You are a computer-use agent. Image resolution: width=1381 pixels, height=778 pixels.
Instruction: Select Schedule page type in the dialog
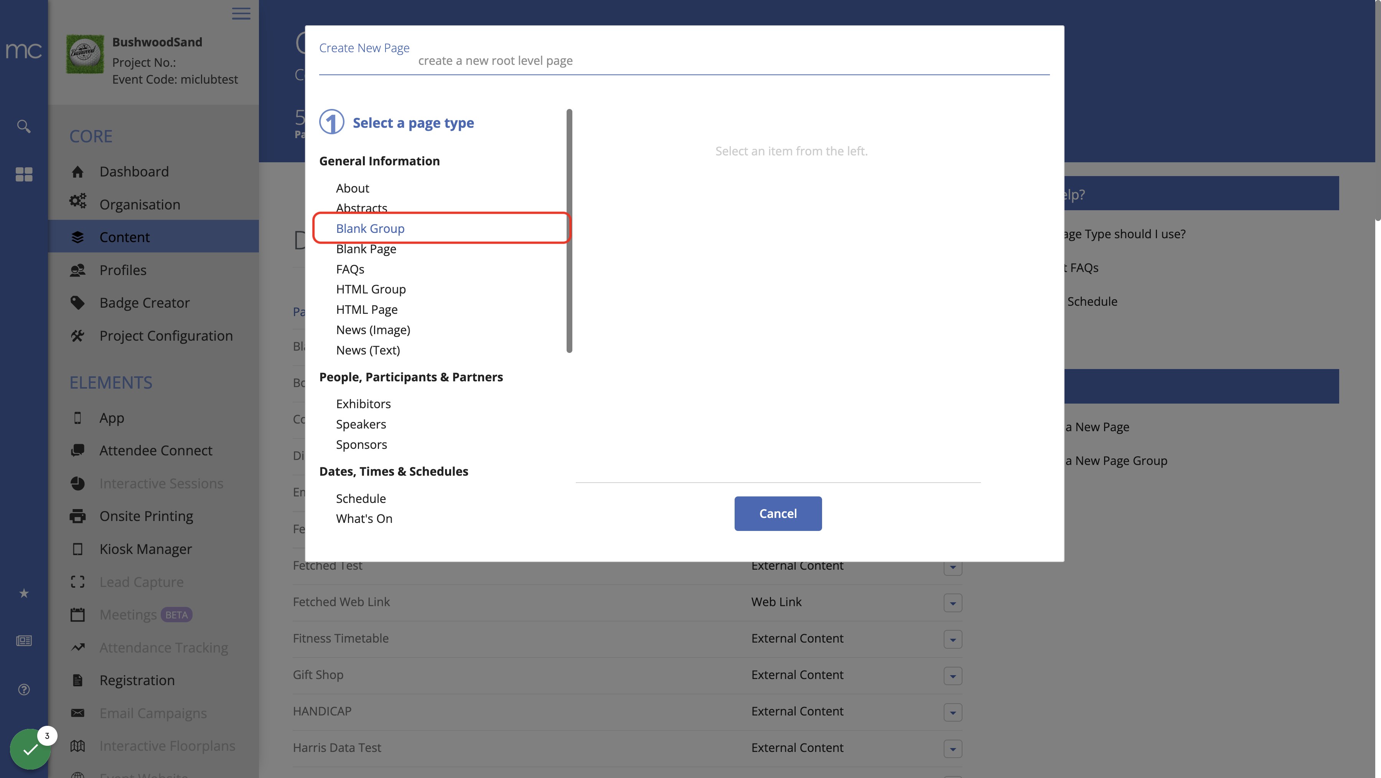[x=361, y=499]
